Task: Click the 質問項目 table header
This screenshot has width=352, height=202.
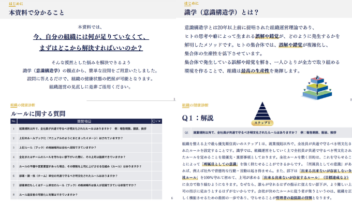Action: pos(84,121)
